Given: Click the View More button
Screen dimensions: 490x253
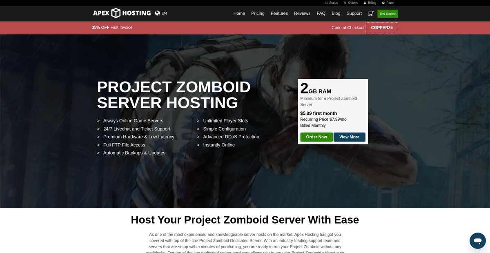Looking at the screenshot, I should tap(350, 137).
